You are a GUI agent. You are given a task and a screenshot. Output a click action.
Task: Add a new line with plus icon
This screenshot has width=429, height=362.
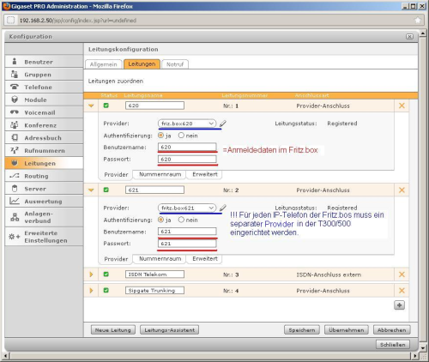click(x=399, y=305)
